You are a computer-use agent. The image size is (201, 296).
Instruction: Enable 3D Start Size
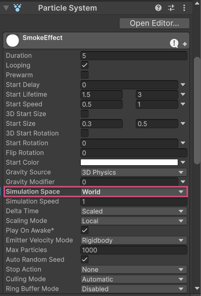(84, 114)
